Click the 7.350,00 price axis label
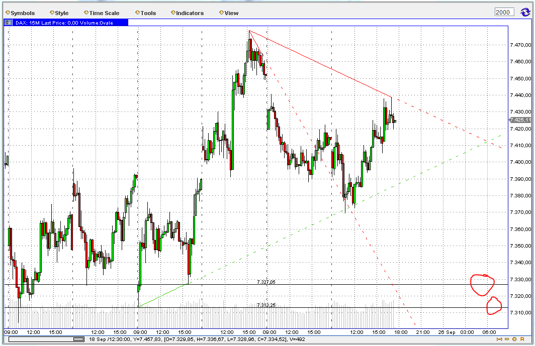 point(520,246)
